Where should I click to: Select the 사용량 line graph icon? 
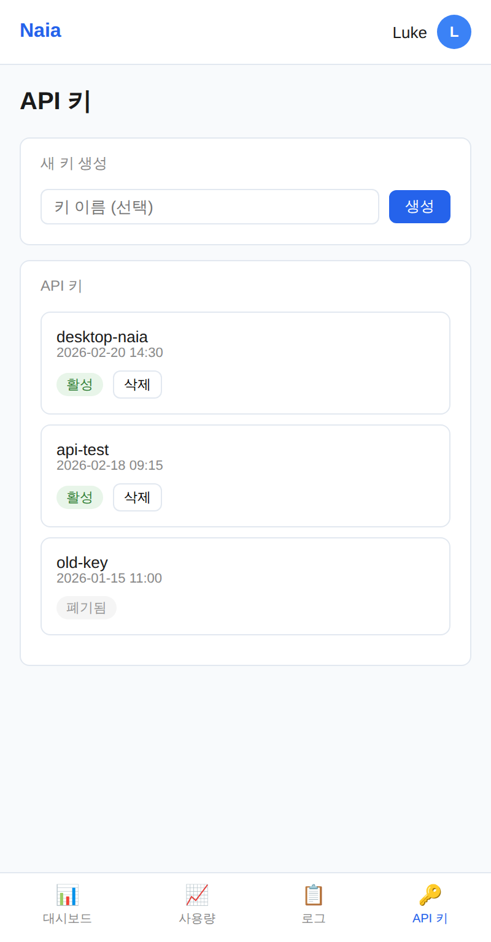click(196, 895)
